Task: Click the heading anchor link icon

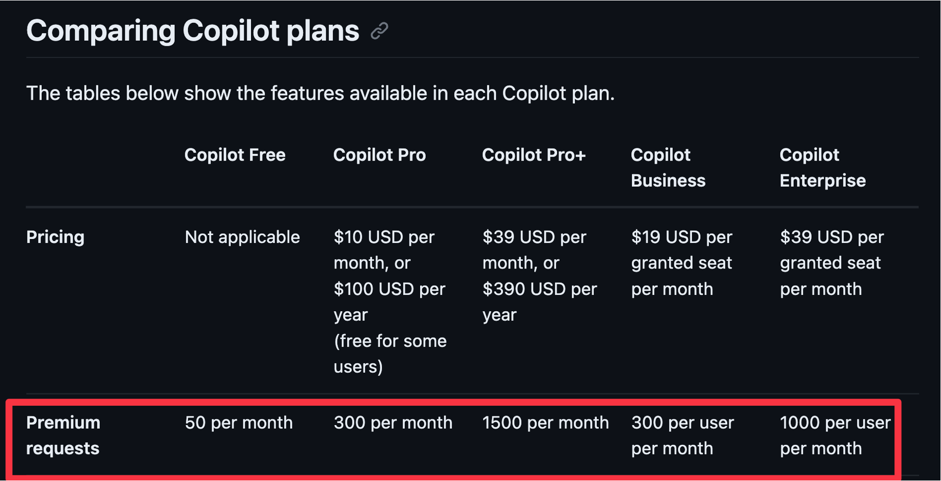Action: (379, 31)
